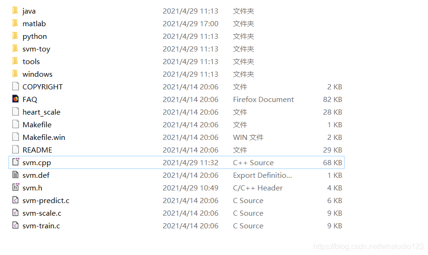Click the C Source type of svm-predict.c
The height and width of the screenshot is (255, 428).
pyautogui.click(x=248, y=201)
